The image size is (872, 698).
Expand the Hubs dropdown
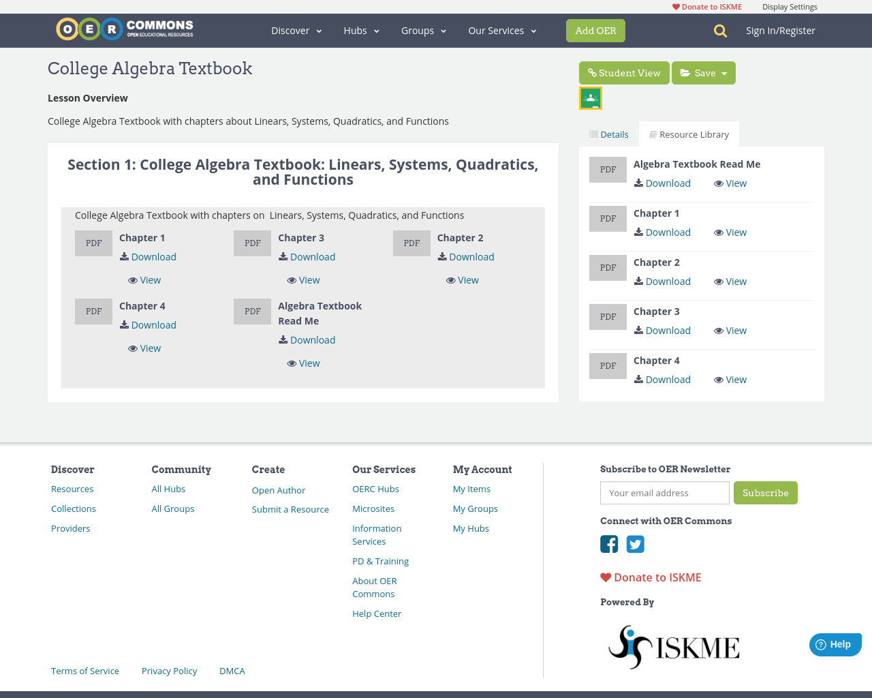(x=361, y=31)
